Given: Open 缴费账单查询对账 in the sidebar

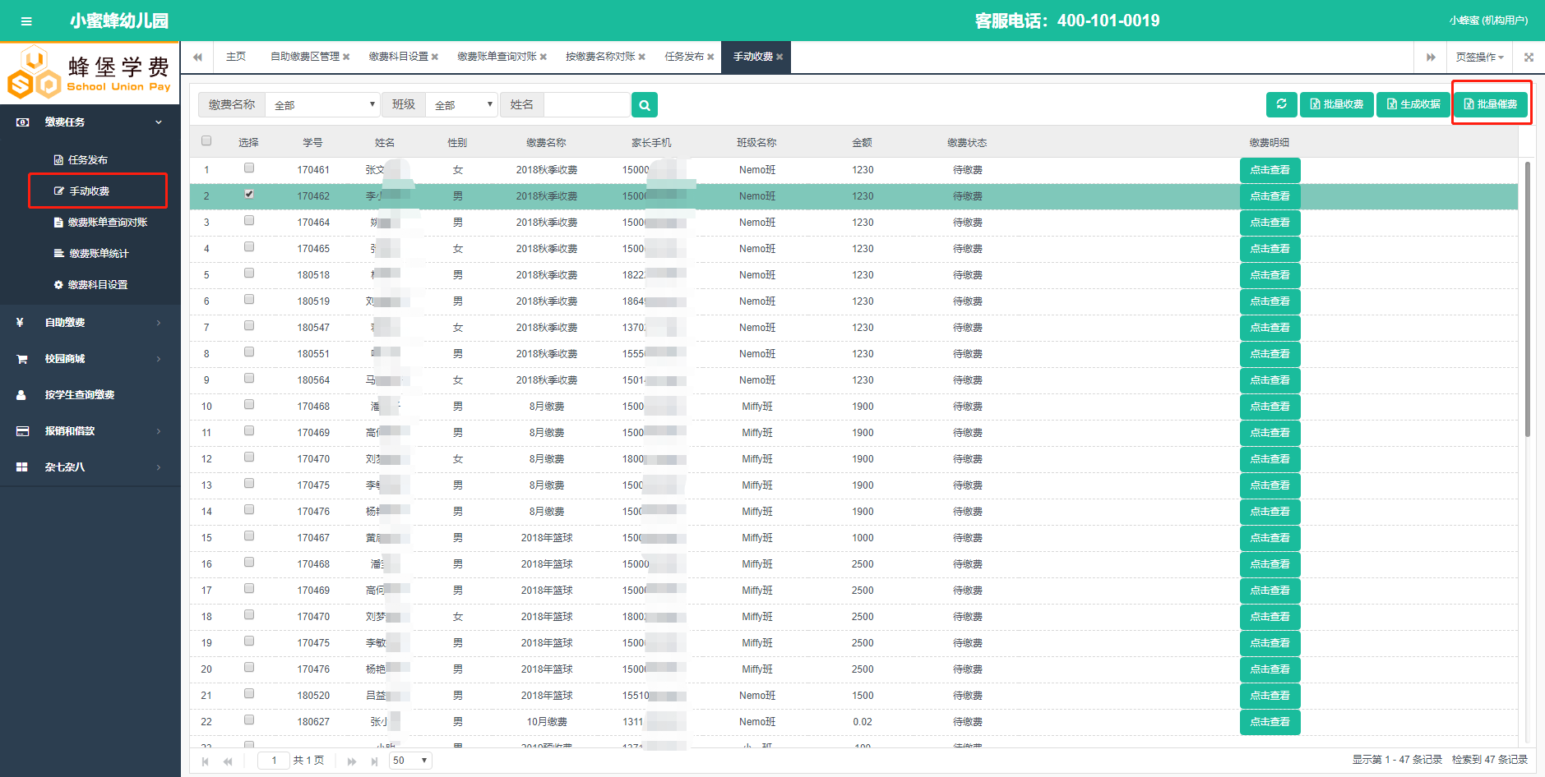Looking at the screenshot, I should pos(108,223).
